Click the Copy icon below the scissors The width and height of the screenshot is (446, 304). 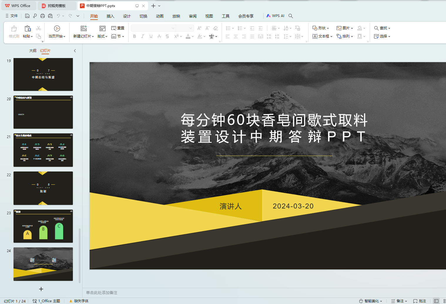[x=38, y=36]
